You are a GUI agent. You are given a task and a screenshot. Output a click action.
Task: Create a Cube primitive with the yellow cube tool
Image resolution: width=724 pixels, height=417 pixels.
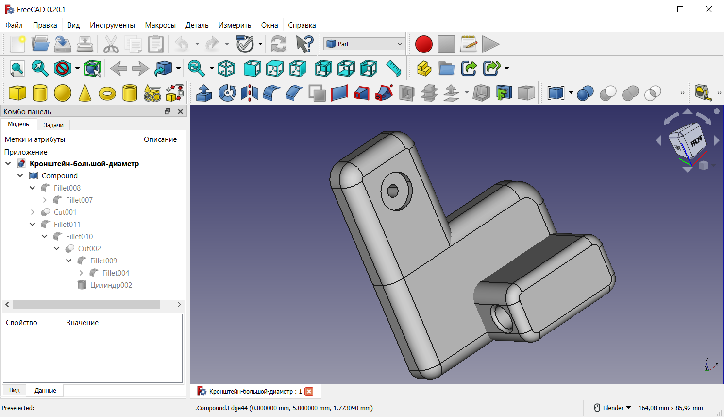(x=17, y=92)
